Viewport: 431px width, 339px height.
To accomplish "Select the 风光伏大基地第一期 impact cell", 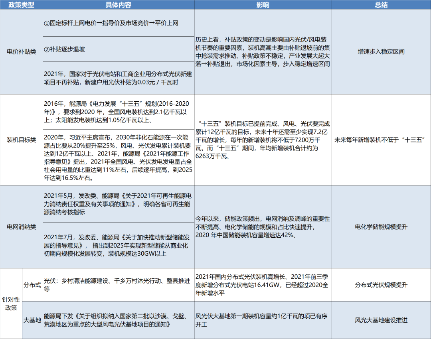I will 263,320.
